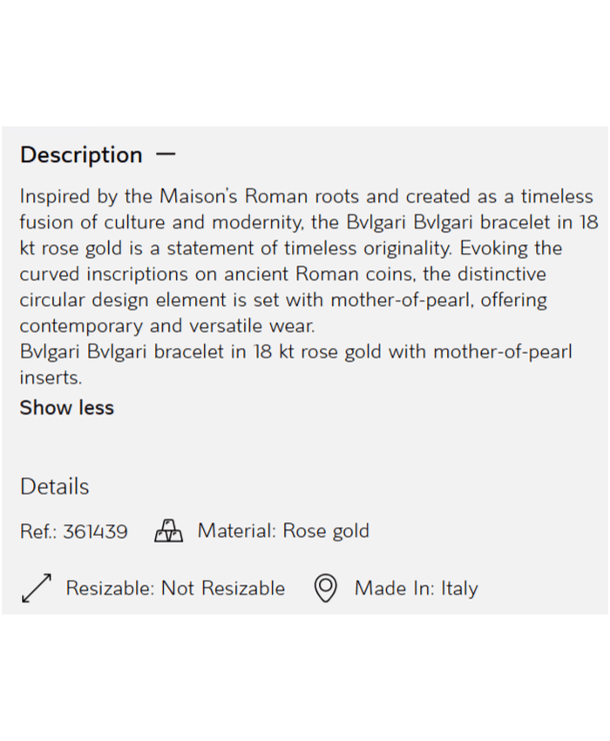Click the Show less link

pyautogui.click(x=67, y=408)
